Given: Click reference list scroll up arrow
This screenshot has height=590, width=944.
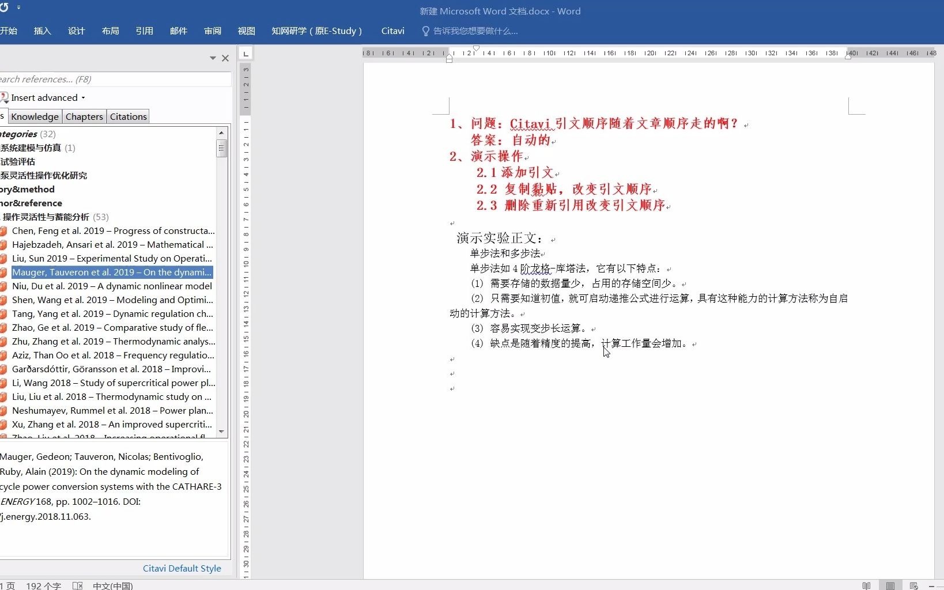Looking at the screenshot, I should tap(221, 133).
